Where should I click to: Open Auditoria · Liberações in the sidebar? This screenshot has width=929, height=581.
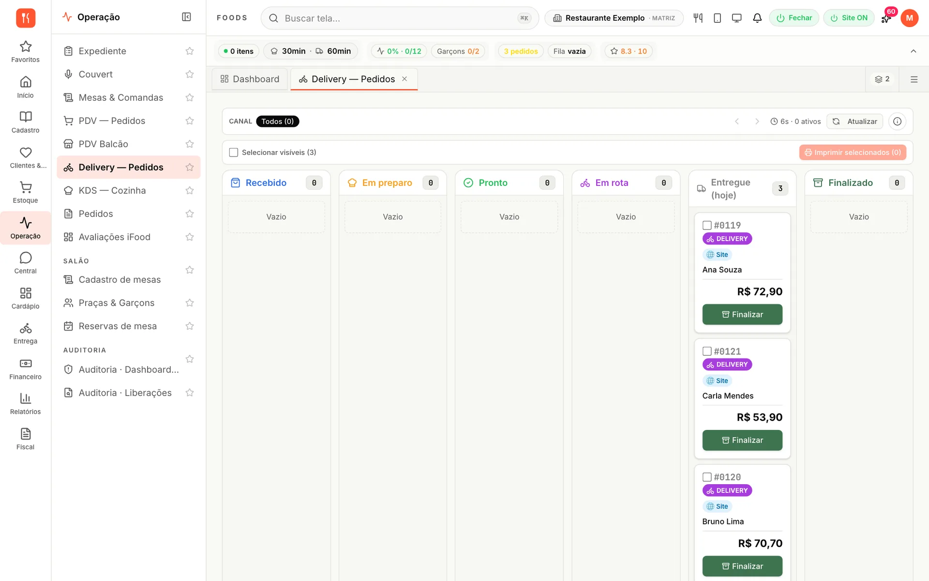(128, 393)
